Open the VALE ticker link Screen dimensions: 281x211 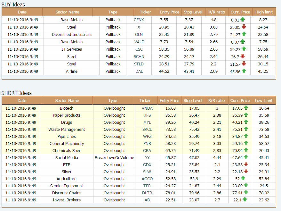point(139,42)
